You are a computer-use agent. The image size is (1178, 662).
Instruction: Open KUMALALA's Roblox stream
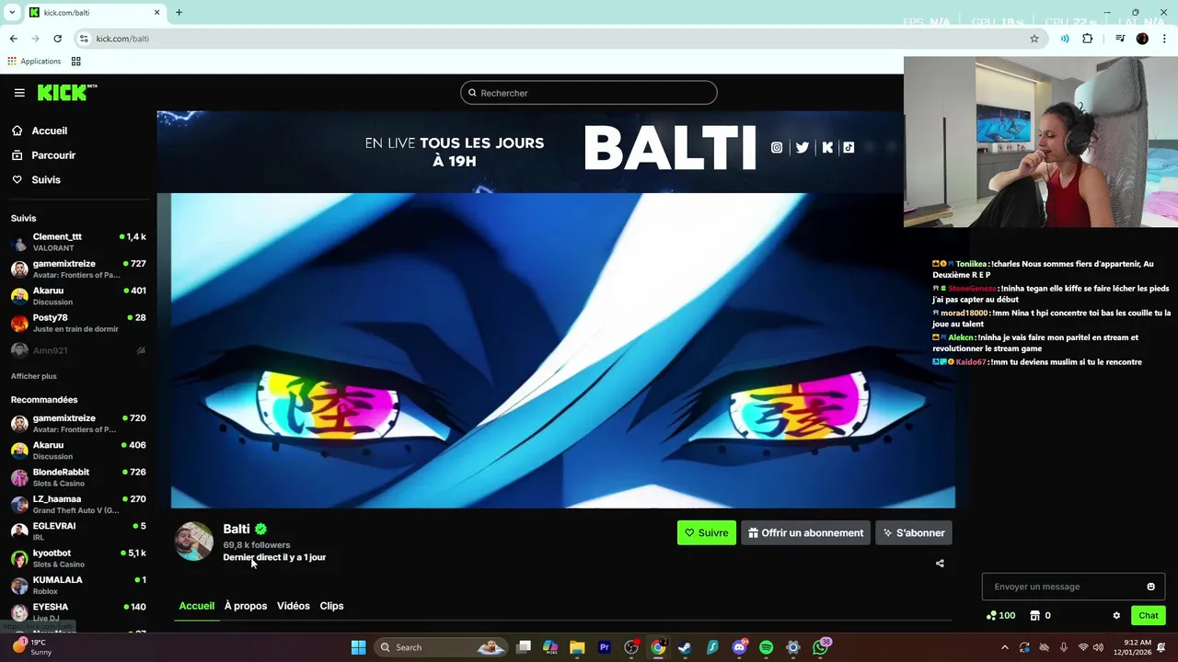(x=78, y=585)
